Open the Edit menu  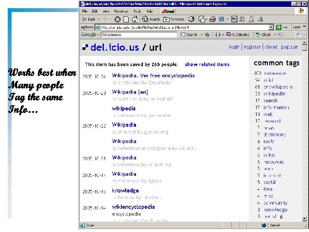pyautogui.click(x=95, y=11)
